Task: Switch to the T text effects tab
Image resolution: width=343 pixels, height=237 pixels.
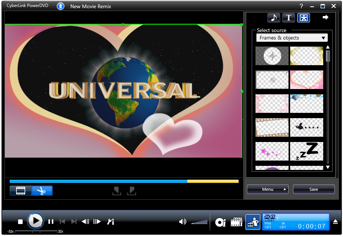Action: (289, 18)
